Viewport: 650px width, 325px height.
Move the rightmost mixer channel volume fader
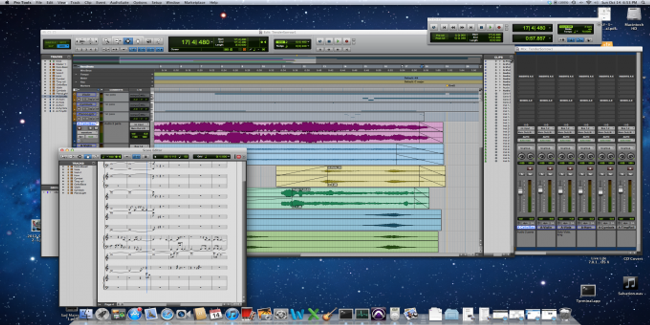pyautogui.click(x=620, y=190)
